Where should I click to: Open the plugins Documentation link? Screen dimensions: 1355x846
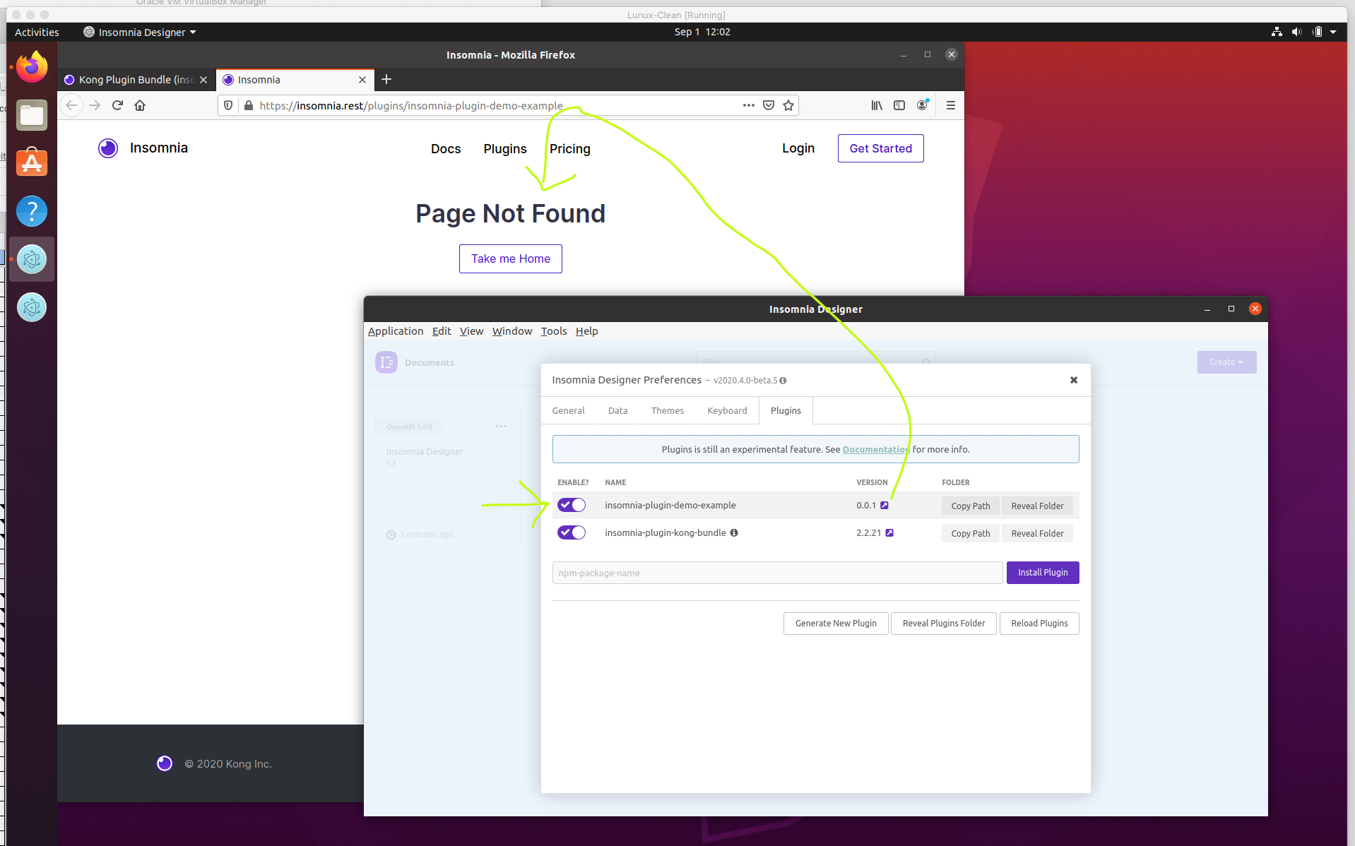tap(876, 449)
